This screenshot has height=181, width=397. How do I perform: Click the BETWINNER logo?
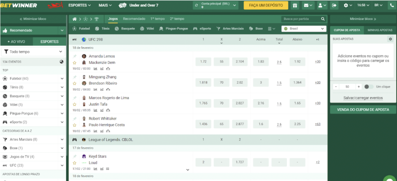point(19,5)
